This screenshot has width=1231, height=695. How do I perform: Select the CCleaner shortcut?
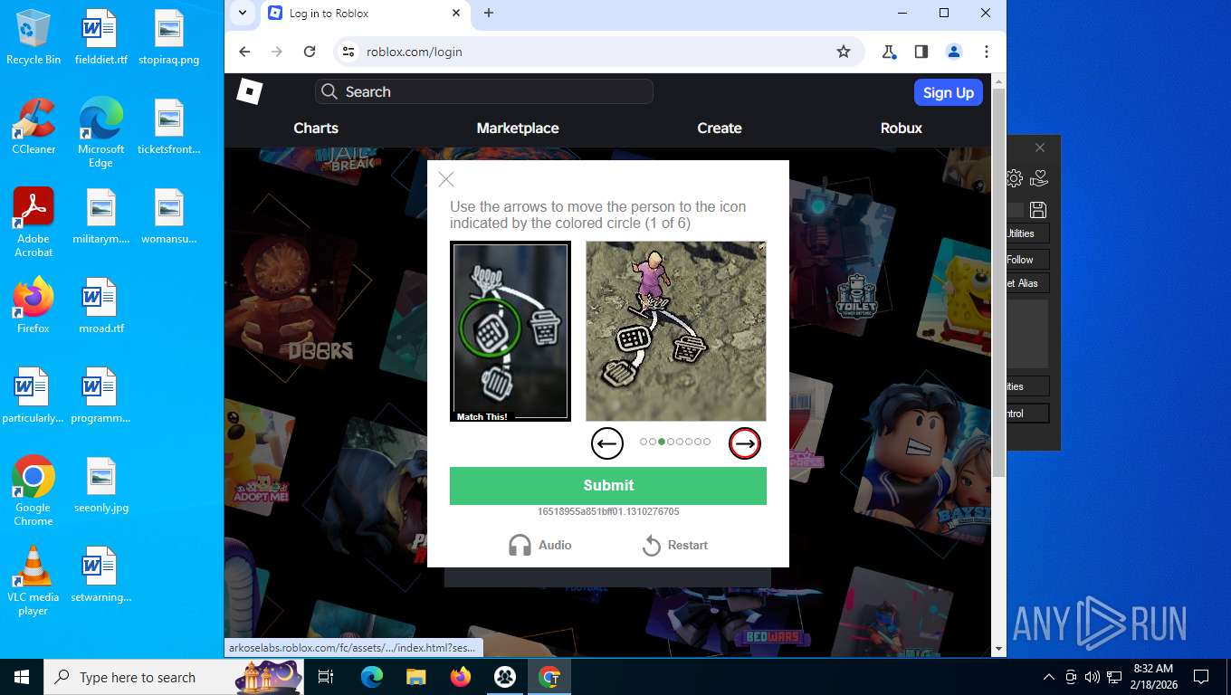pyautogui.click(x=33, y=127)
